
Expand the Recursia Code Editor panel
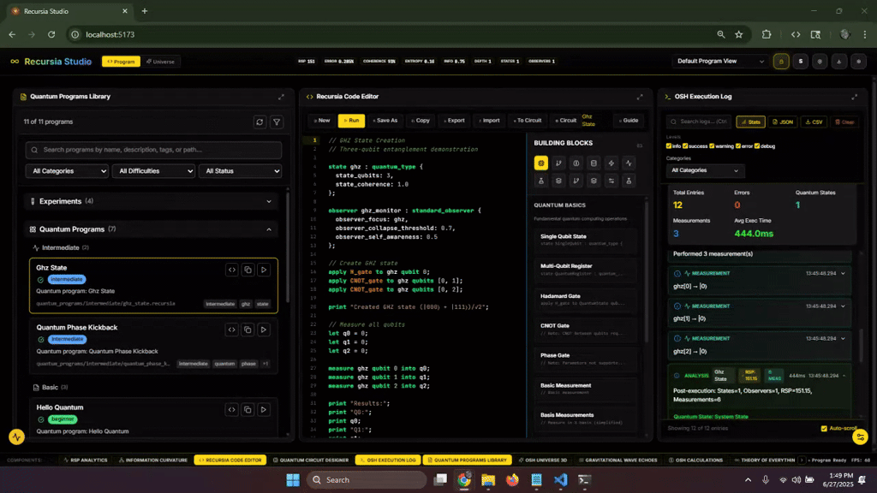(x=640, y=97)
